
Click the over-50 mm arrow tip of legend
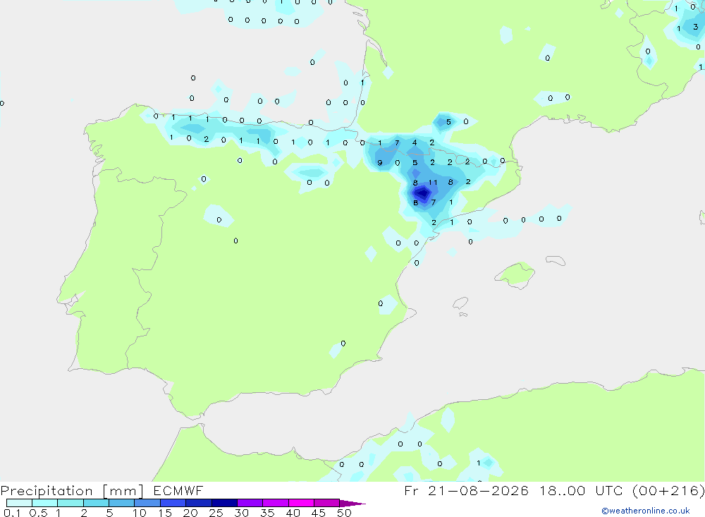(352, 504)
